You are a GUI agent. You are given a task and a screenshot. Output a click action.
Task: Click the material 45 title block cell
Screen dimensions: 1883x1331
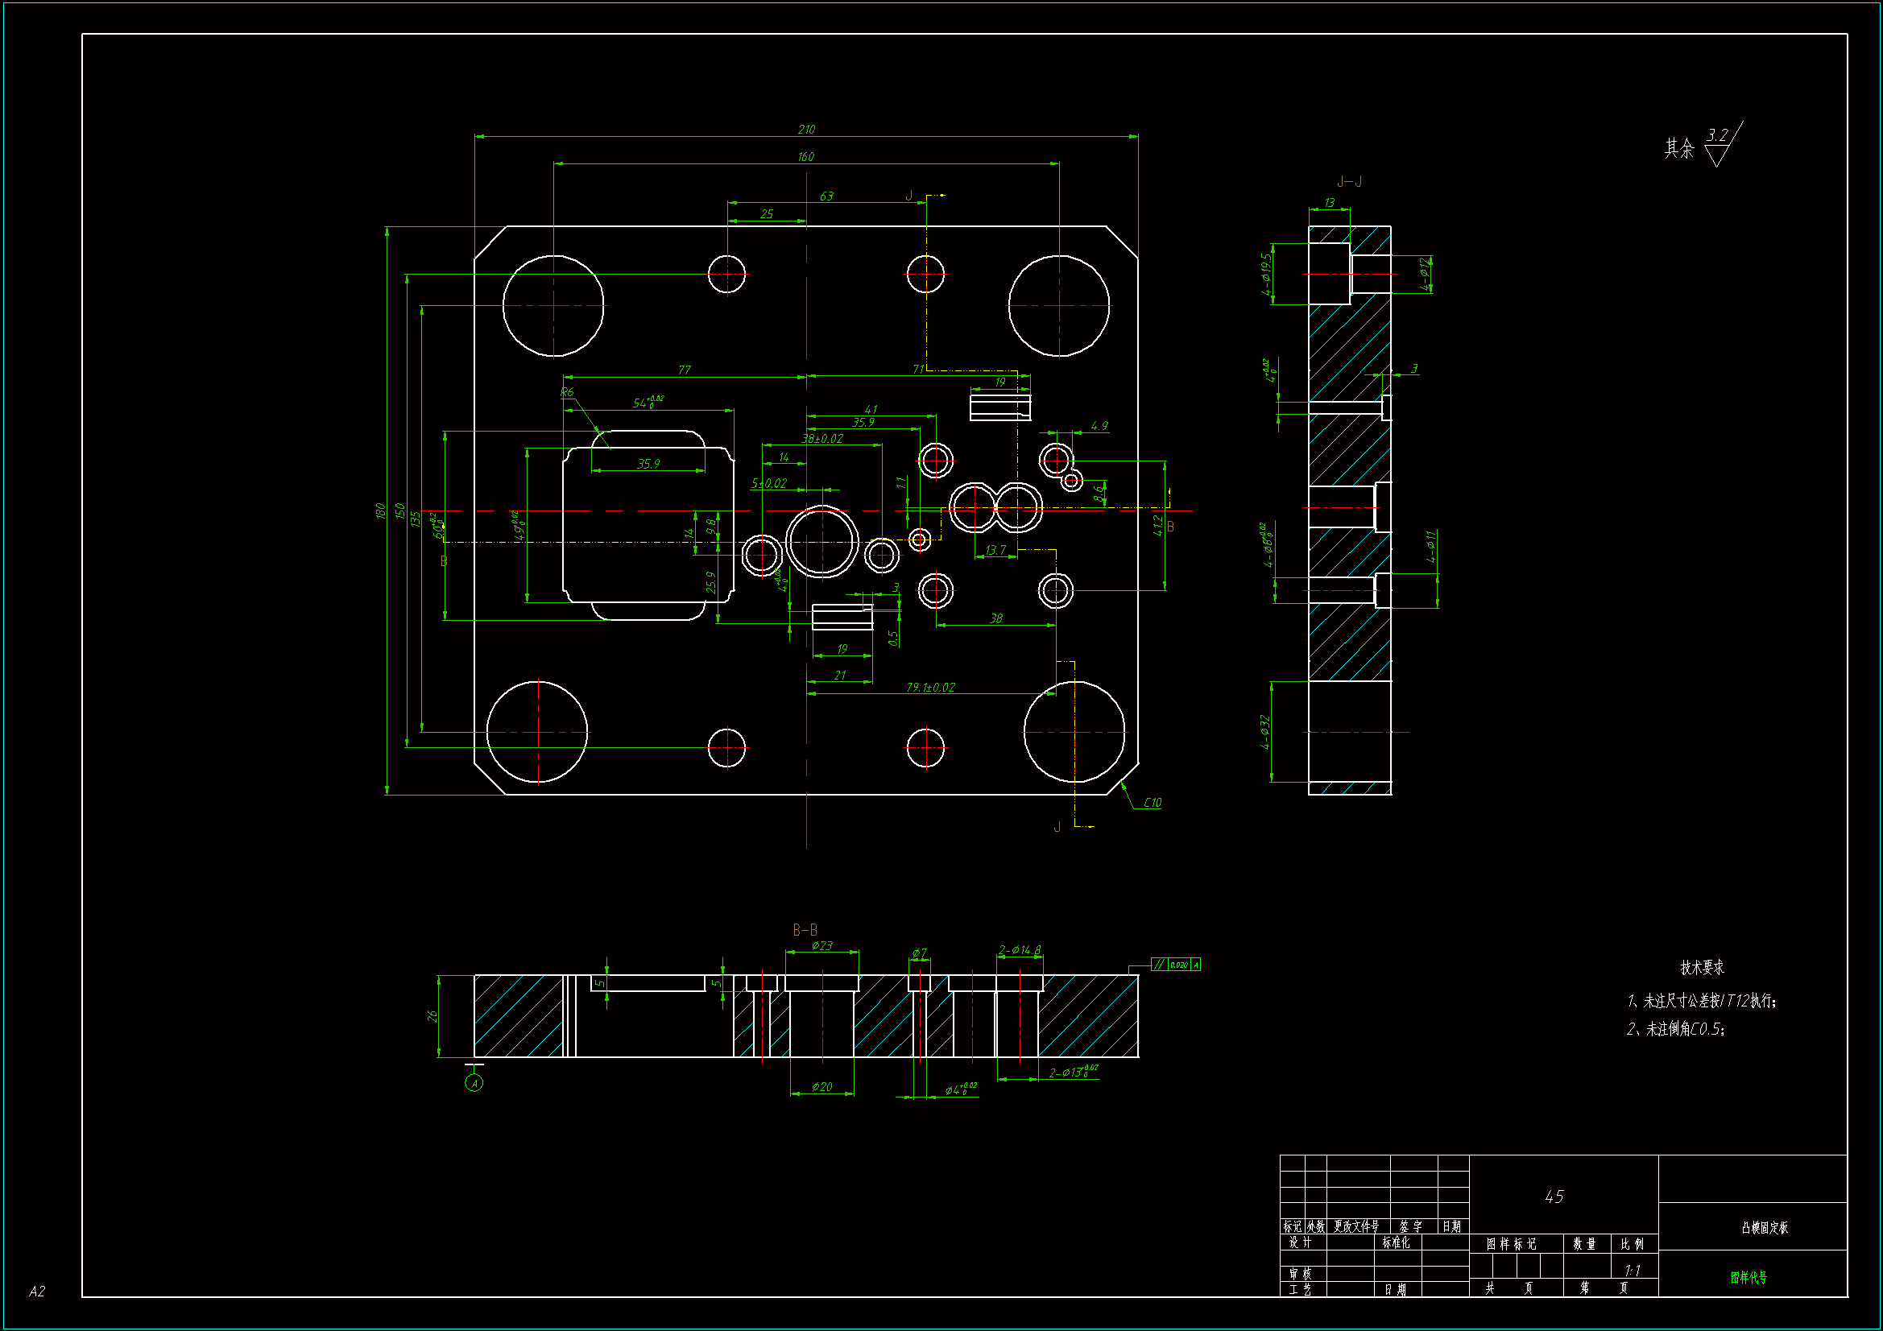click(x=1554, y=1197)
